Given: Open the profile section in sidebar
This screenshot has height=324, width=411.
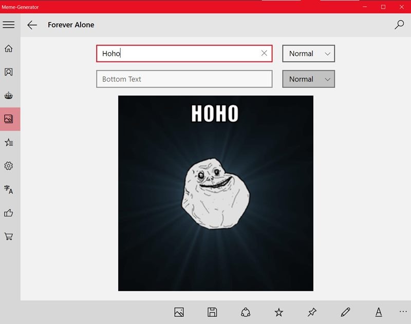Looking at the screenshot, I should click(8, 72).
